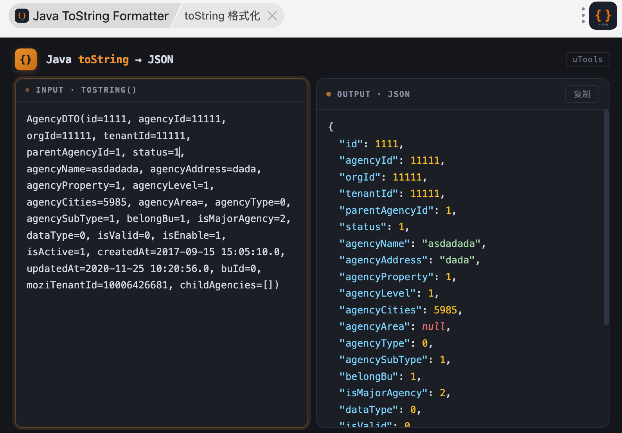Click agencyAddress=dada in the input text
The image size is (622, 433).
(x=203, y=169)
